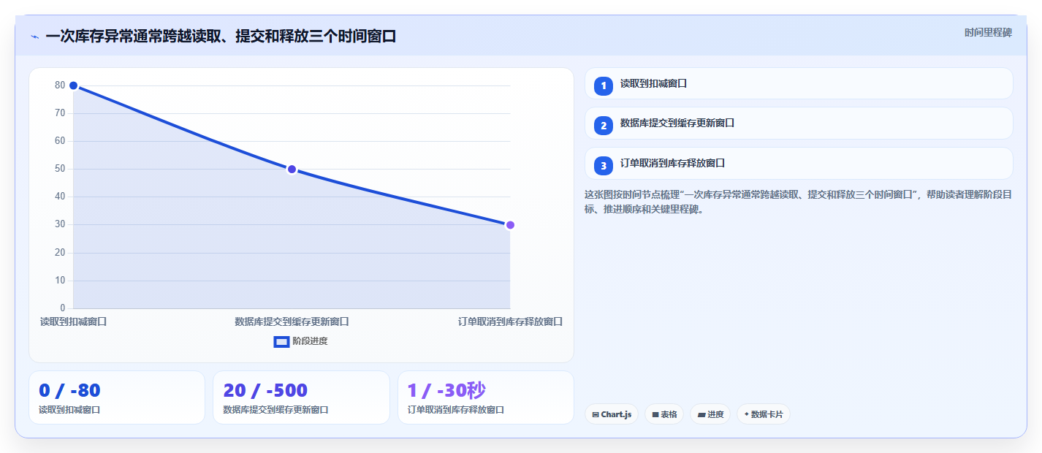The image size is (1042, 453).
Task: Click x-axis label 订单取消到库存释放窗口
Action: tap(510, 321)
